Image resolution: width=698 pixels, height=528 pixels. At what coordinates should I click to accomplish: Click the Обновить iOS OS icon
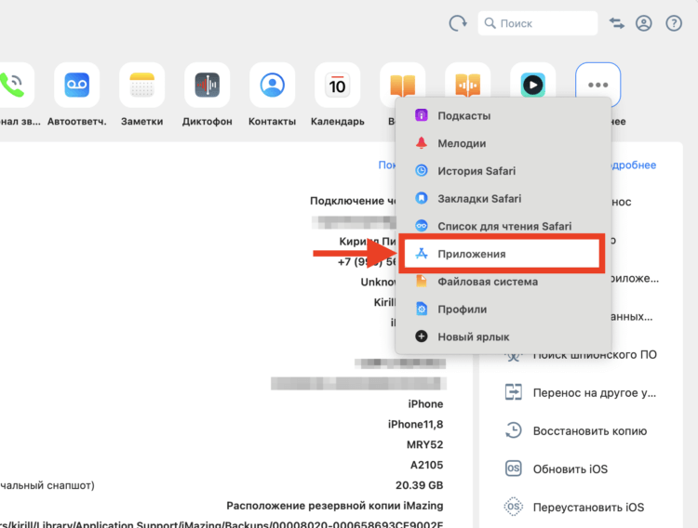coord(513,469)
